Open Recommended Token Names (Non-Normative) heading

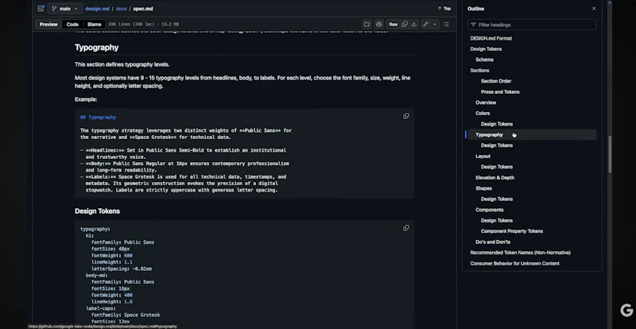point(521,253)
